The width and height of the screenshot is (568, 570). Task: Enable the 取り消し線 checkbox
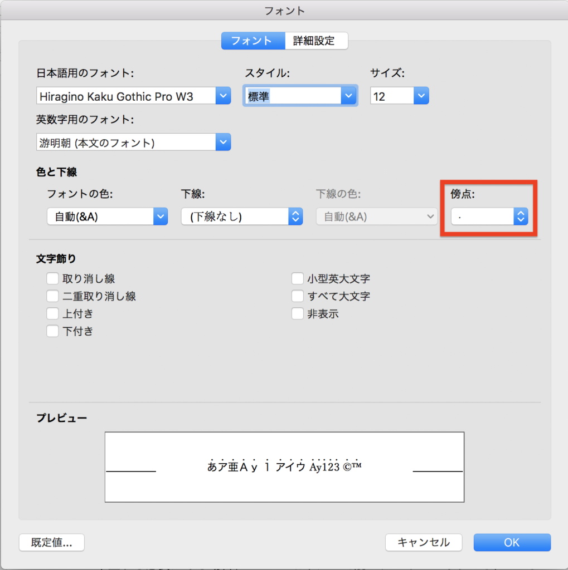(52, 278)
